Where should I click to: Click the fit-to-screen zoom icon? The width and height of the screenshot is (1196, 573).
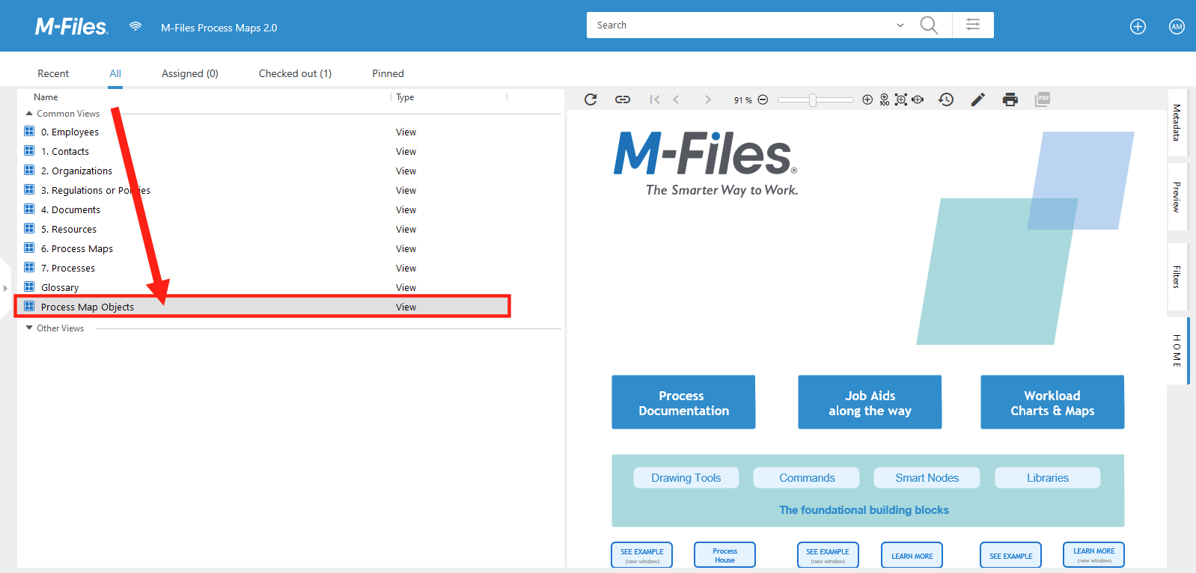901,99
